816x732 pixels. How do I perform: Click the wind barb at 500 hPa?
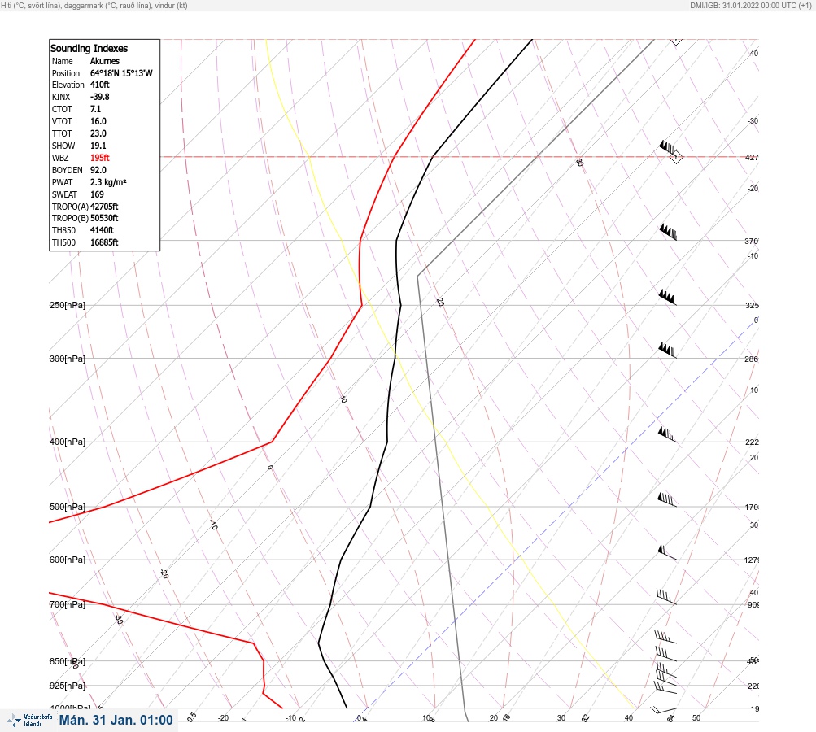point(667,499)
